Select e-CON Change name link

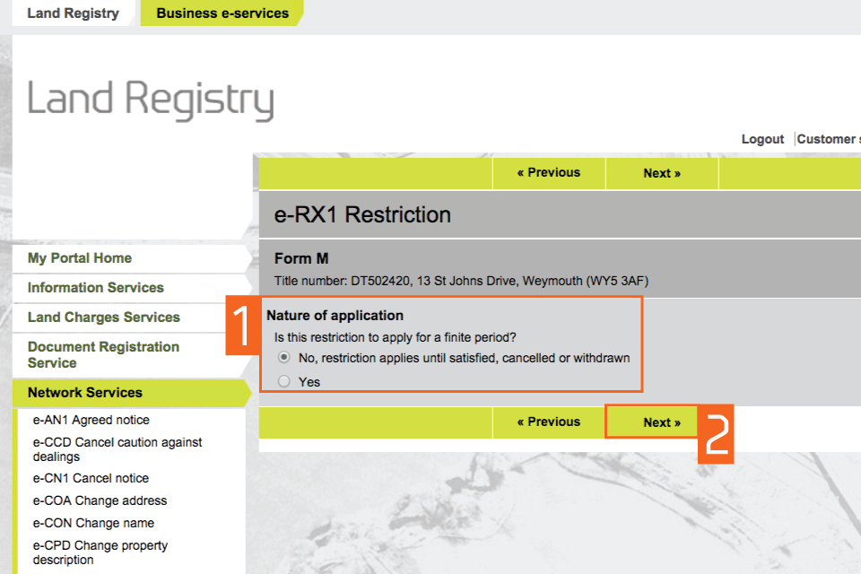tap(93, 523)
